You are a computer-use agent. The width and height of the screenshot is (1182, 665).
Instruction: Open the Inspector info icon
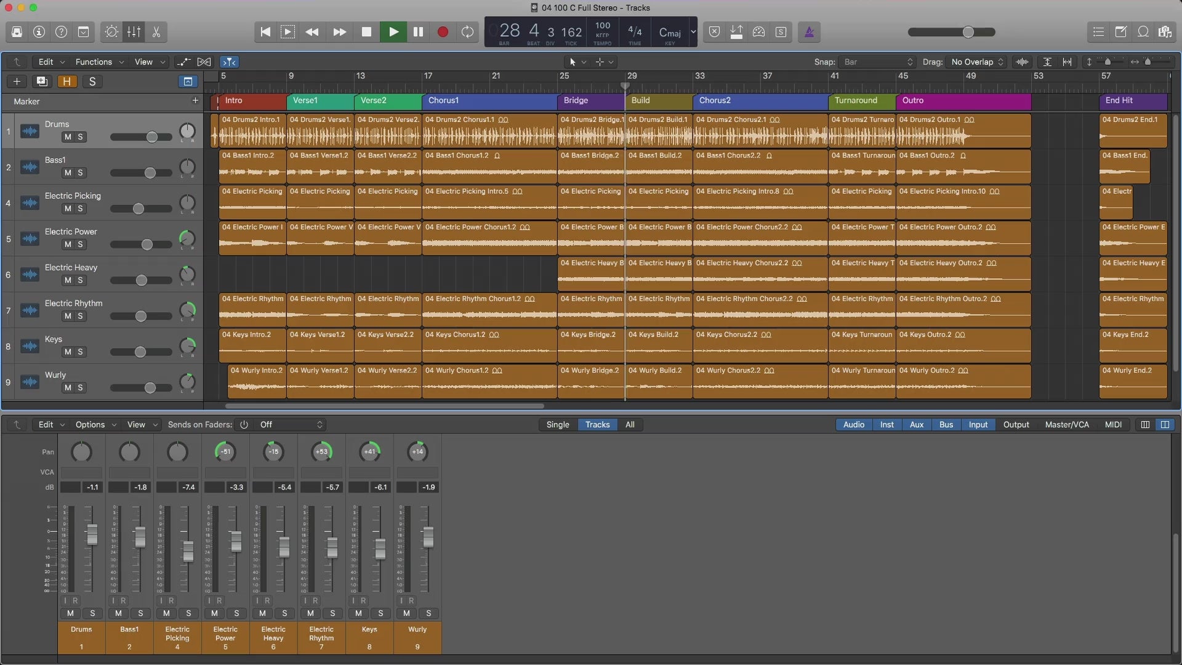point(39,32)
